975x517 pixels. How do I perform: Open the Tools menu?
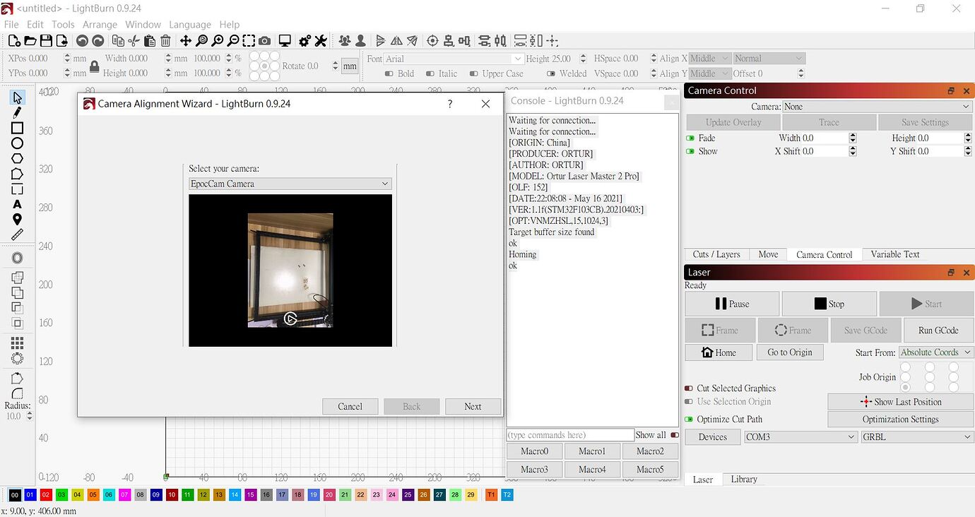point(63,24)
